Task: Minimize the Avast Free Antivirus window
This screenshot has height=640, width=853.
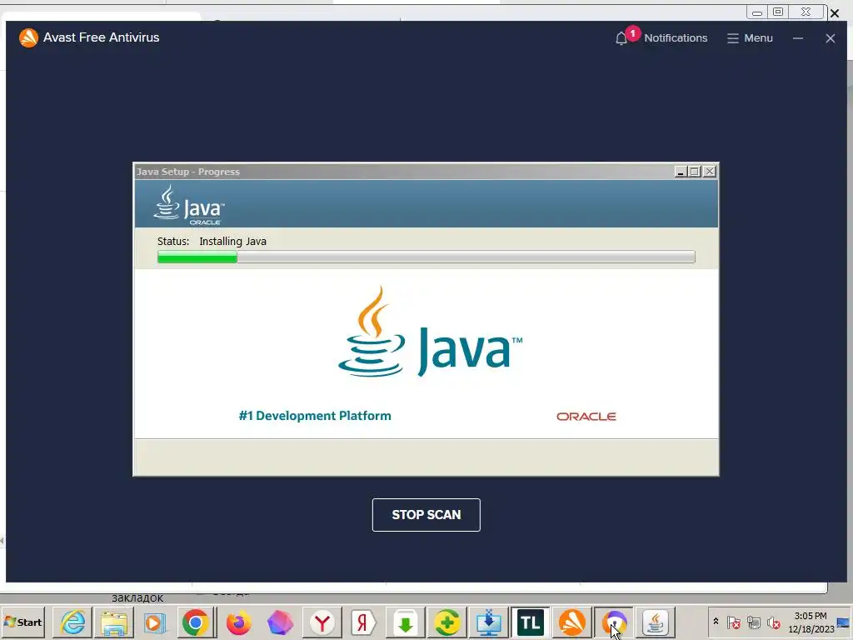Action: [797, 38]
